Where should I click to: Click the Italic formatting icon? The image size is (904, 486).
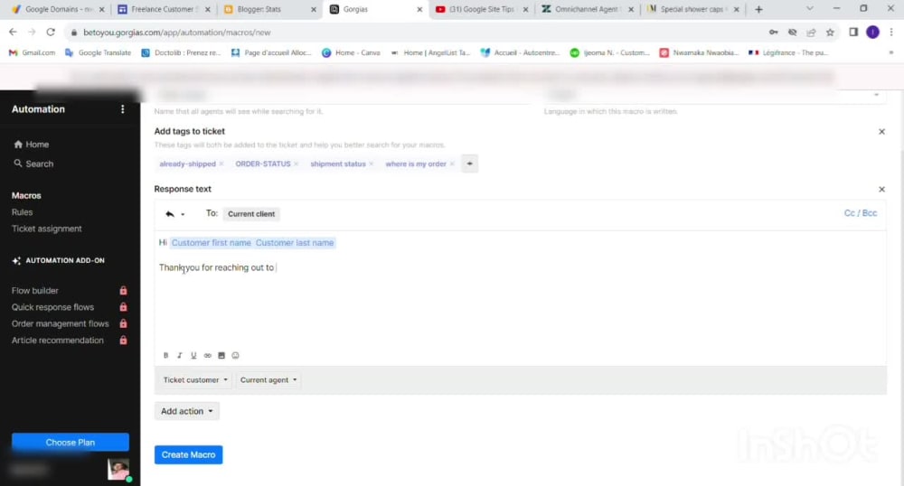pyautogui.click(x=179, y=355)
